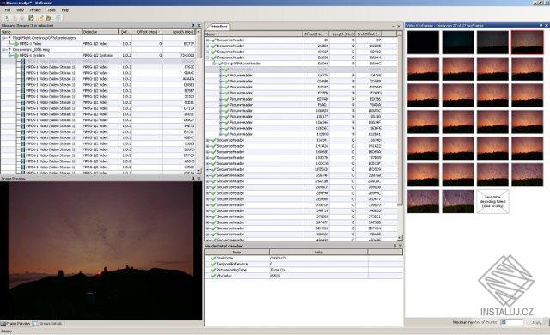The width and height of the screenshot is (550, 335).
Task: Click the last icon in the main toolbar
Action: tap(58, 18)
